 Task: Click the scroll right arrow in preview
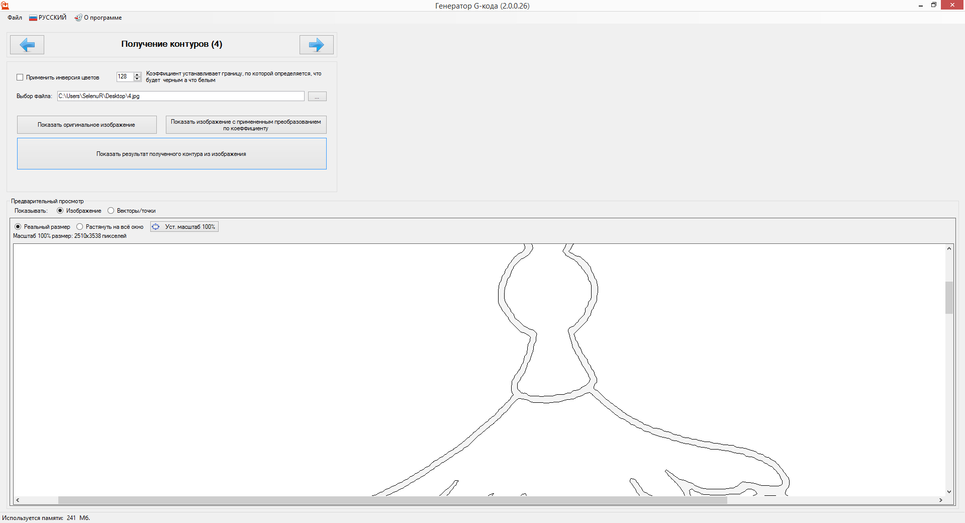[x=941, y=500]
